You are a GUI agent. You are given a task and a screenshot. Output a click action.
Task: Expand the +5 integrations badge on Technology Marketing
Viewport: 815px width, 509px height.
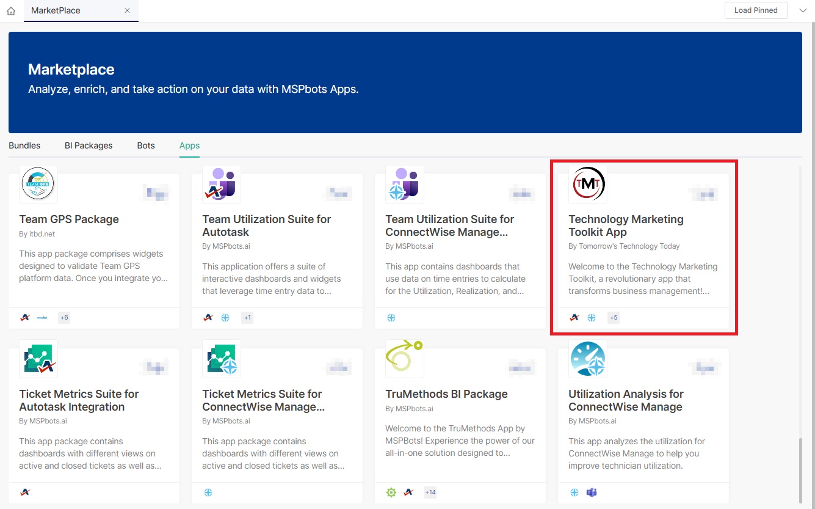614,318
